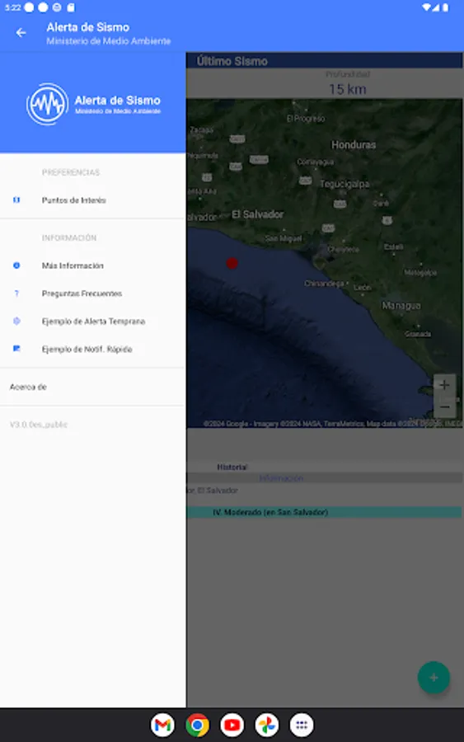Open Más Información entry
Screen dimensions: 464x742
coord(92,265)
